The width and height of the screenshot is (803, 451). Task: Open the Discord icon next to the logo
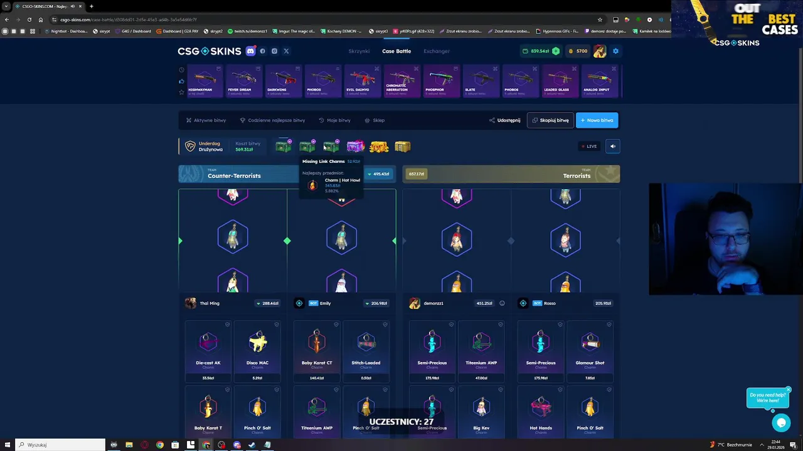click(x=250, y=51)
